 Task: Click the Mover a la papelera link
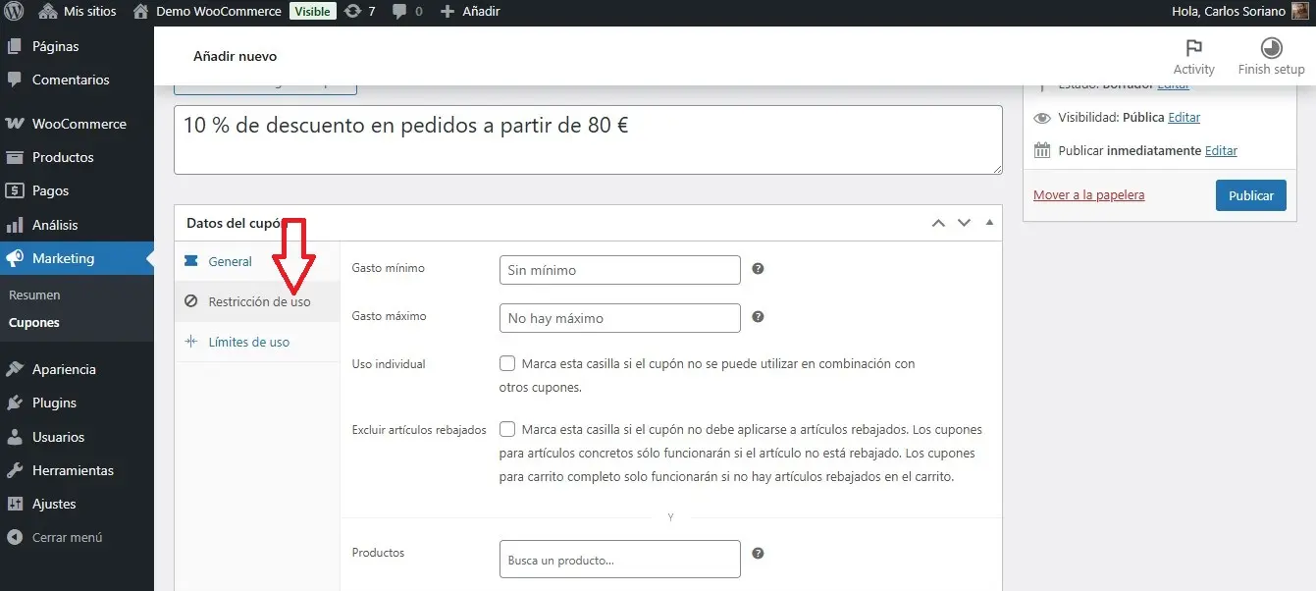click(1088, 194)
